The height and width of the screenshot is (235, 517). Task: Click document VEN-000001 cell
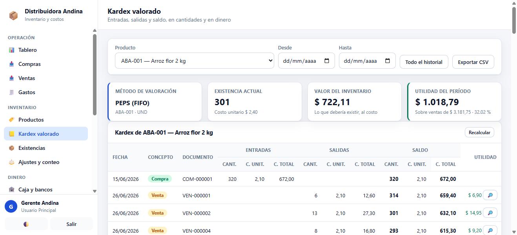197,195
